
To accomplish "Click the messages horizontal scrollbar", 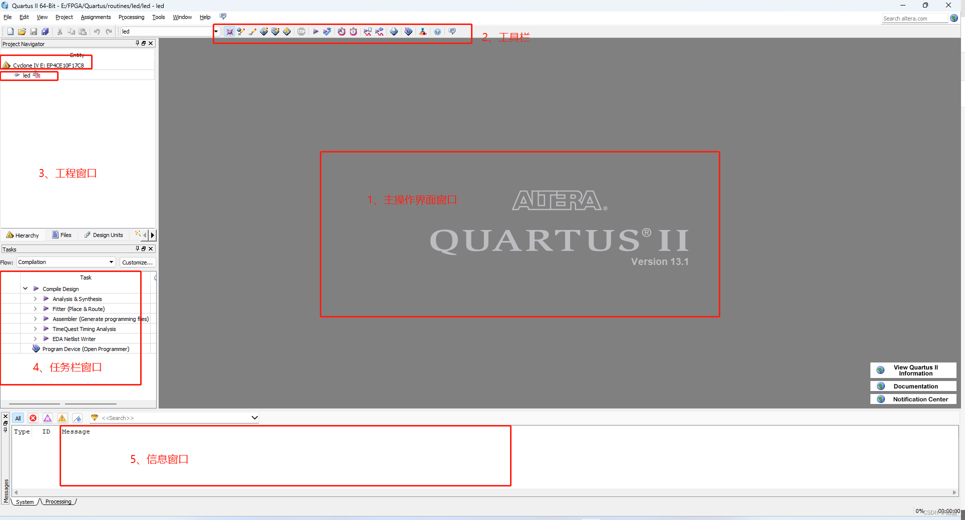I will [x=485, y=492].
